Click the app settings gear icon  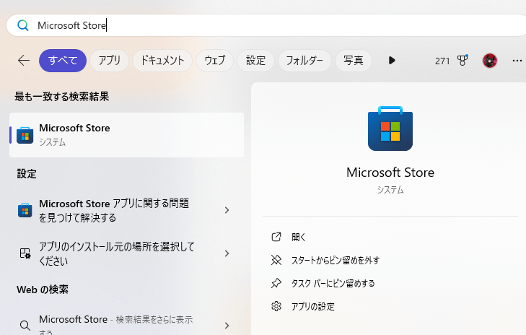pyautogui.click(x=276, y=306)
